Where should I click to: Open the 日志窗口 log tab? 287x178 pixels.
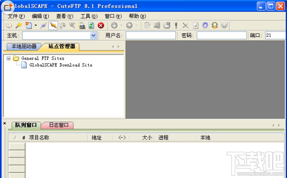pyautogui.click(x=59, y=125)
